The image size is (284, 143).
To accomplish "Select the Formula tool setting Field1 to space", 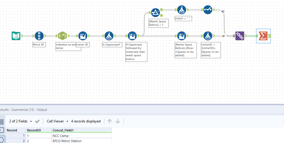I will 182,10.
